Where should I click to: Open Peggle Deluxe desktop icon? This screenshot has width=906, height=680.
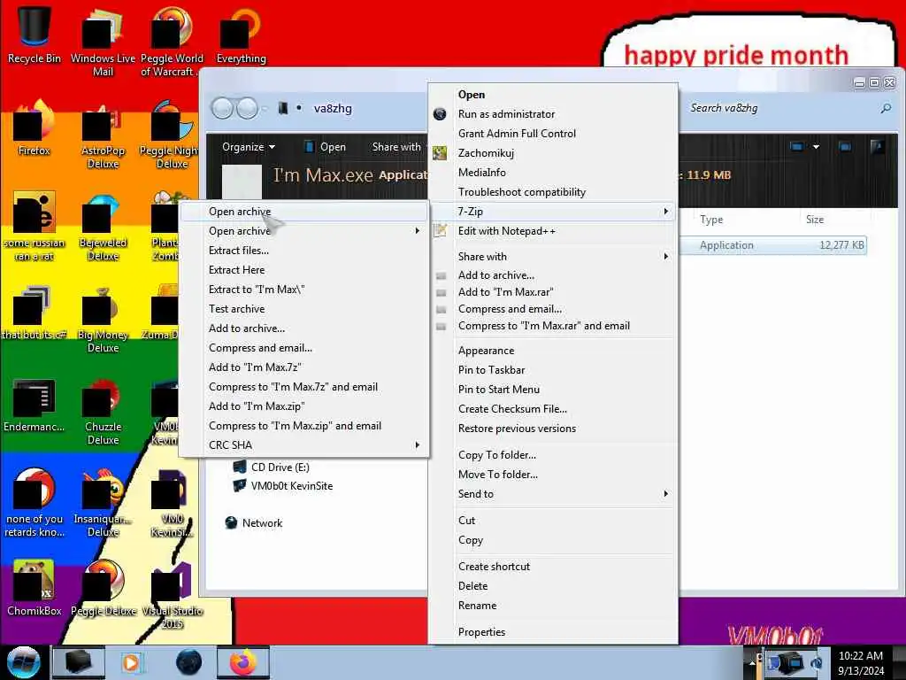click(x=104, y=588)
